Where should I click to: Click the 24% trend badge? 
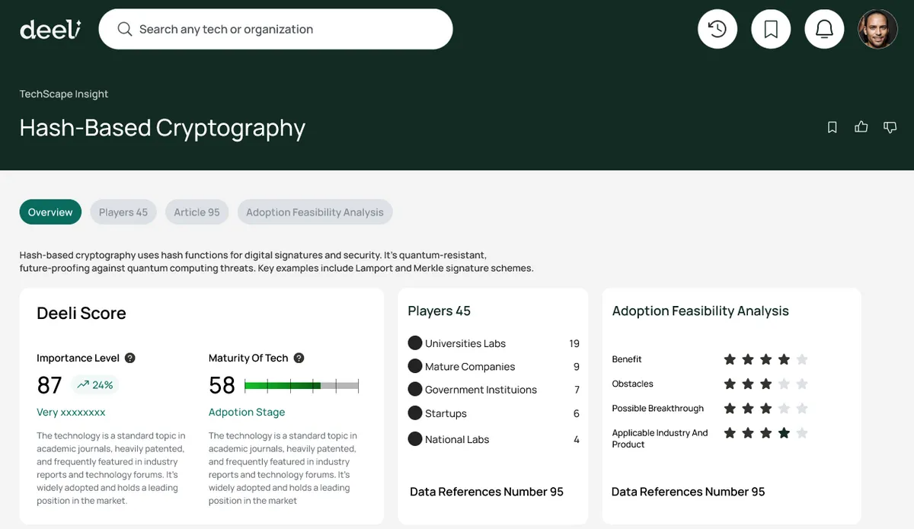pyautogui.click(x=95, y=385)
